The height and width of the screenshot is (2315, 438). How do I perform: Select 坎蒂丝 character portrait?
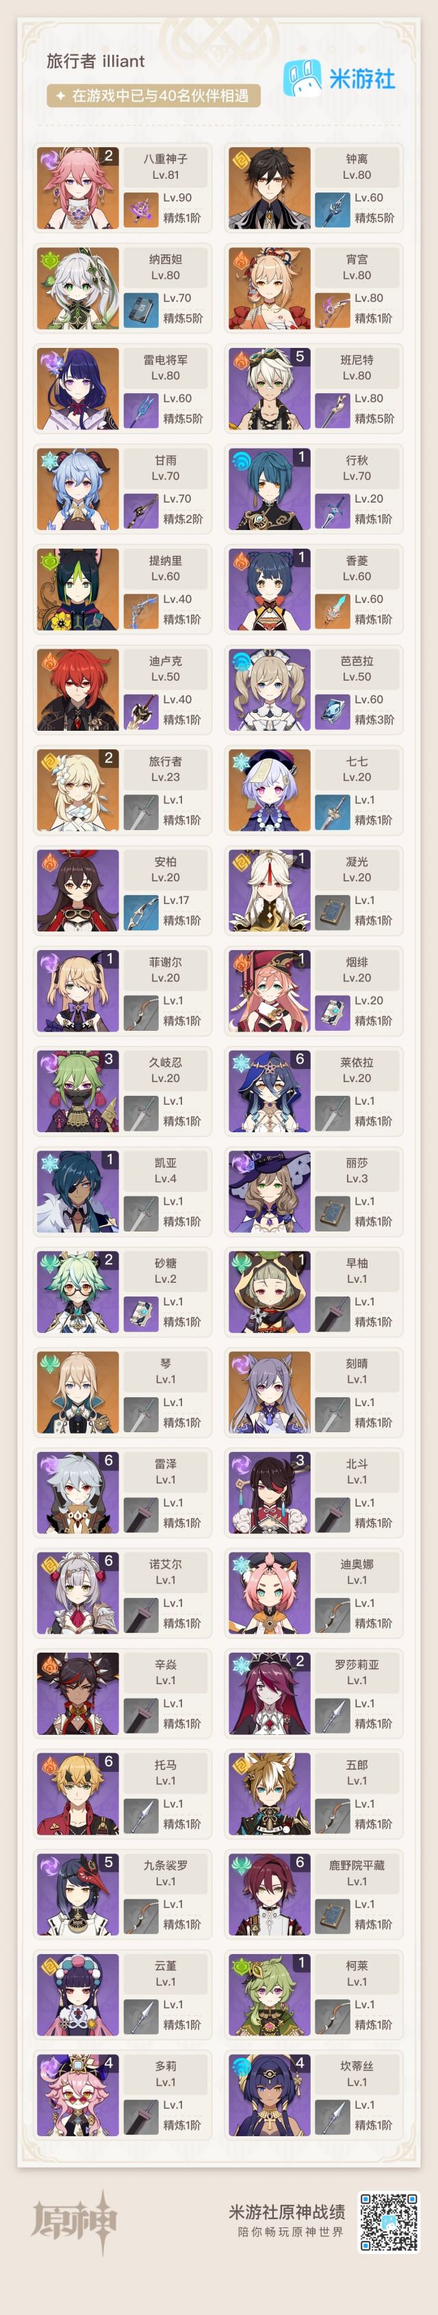pos(269,2094)
